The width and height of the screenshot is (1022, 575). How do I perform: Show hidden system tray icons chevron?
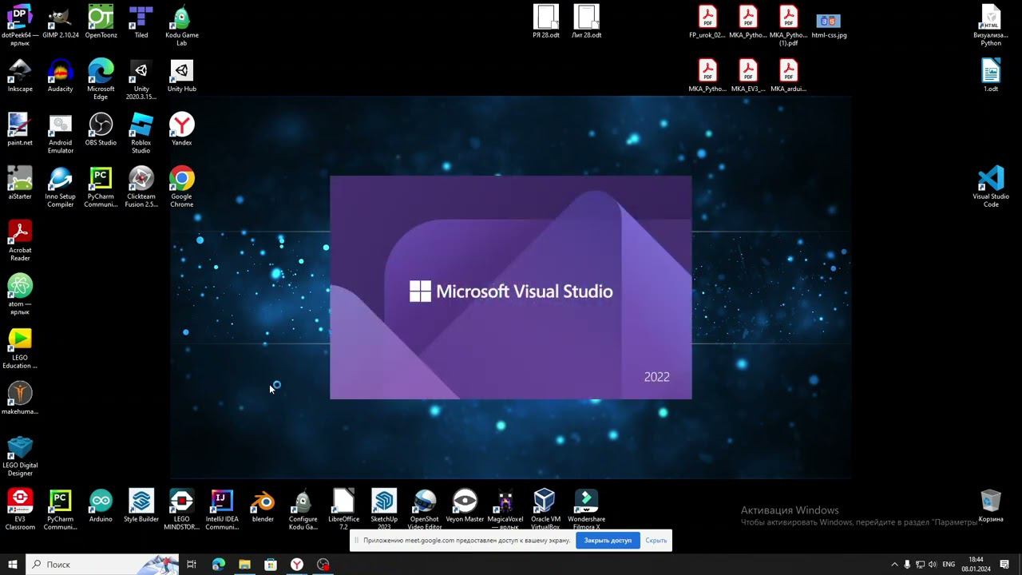click(x=894, y=565)
